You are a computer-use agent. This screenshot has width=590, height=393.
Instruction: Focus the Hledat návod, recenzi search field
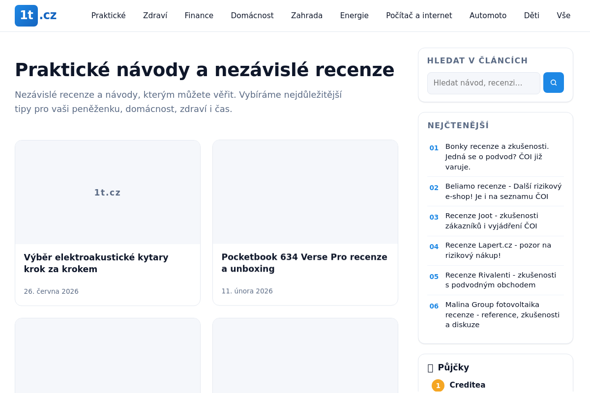click(484, 83)
